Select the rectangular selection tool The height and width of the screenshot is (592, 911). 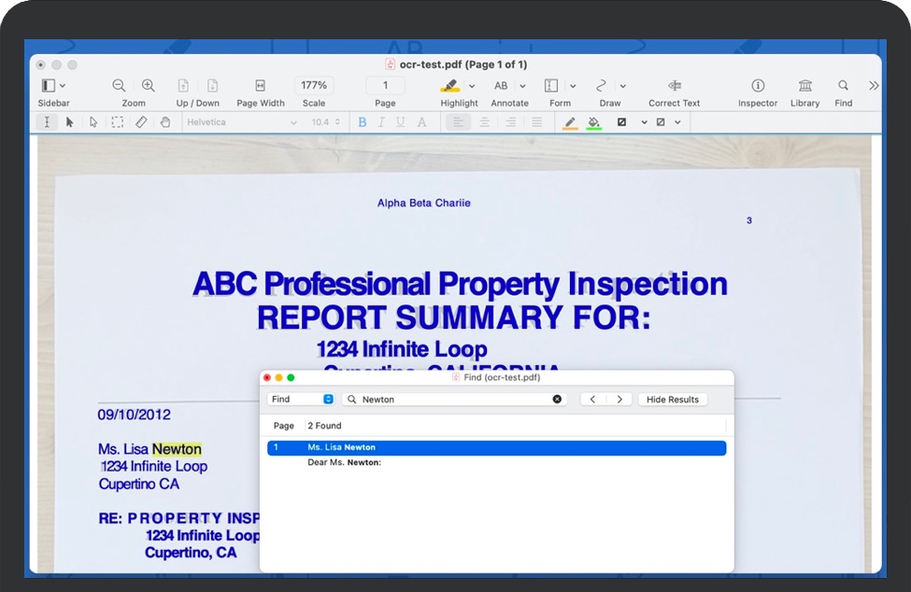coord(118,121)
